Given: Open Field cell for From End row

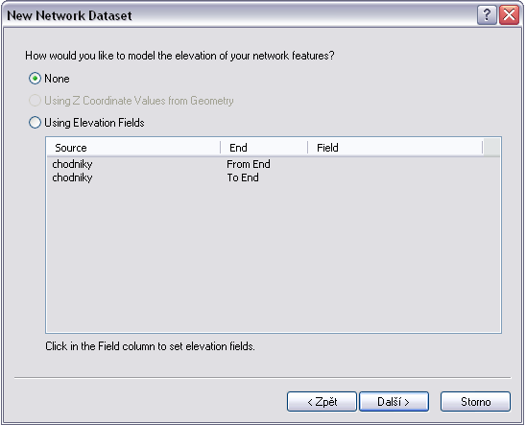Looking at the screenshot, I should [395, 164].
